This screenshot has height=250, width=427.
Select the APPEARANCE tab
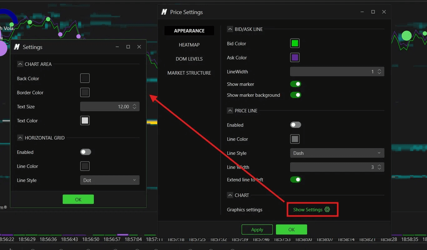tap(189, 31)
